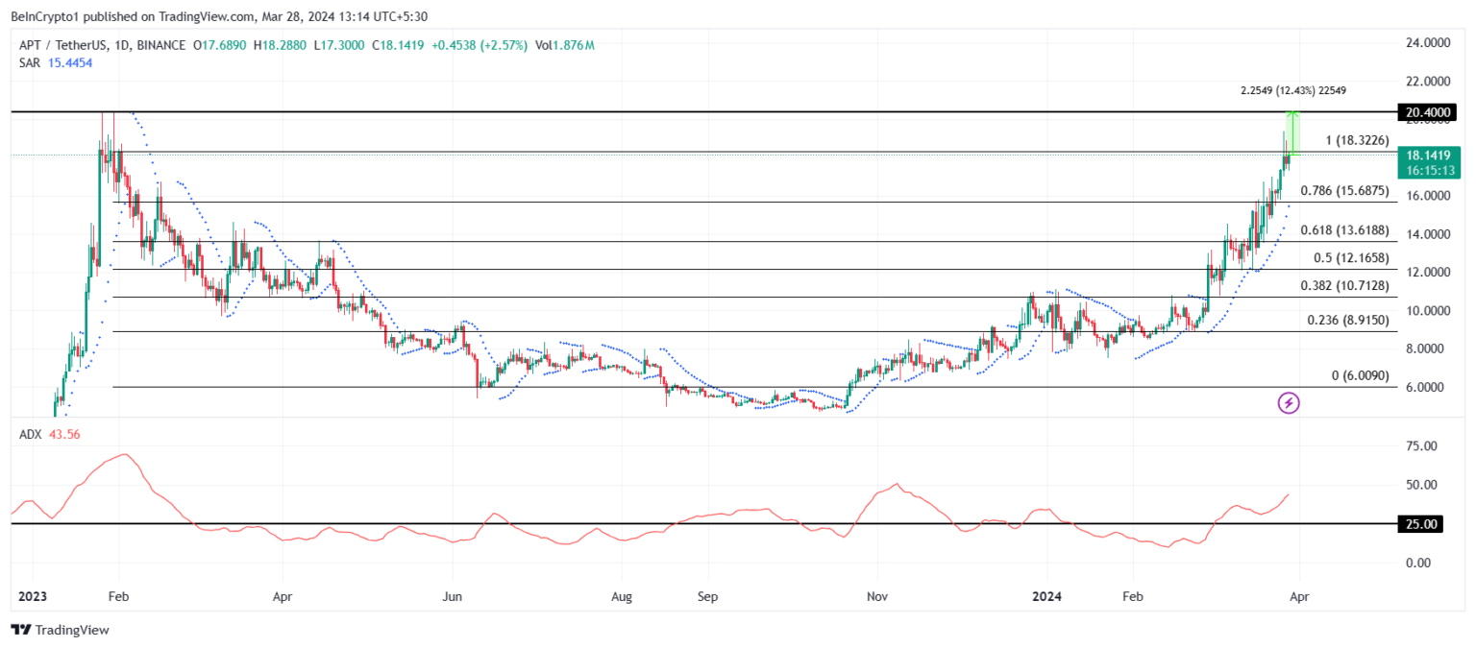Select the 0.618 (13.6188) Fibonacci label
The image size is (1476, 648).
pos(1344,230)
